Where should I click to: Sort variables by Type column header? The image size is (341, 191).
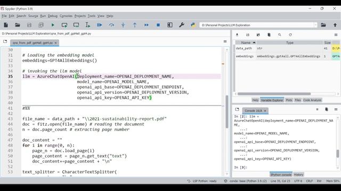pos(289,42)
